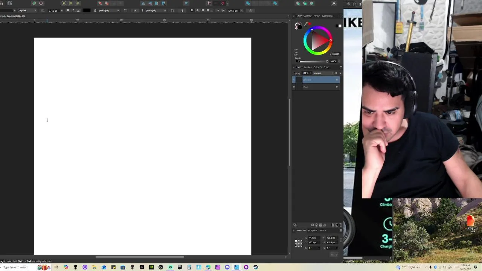The width and height of the screenshot is (482, 271).
Task: Open the justify options dropdown
Action: click(x=212, y=10)
